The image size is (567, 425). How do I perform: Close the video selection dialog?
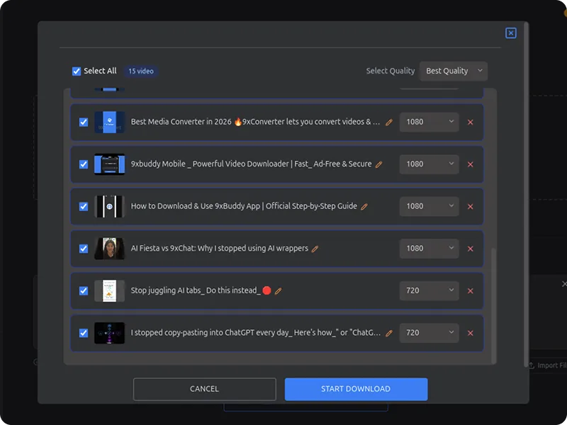[x=510, y=33]
